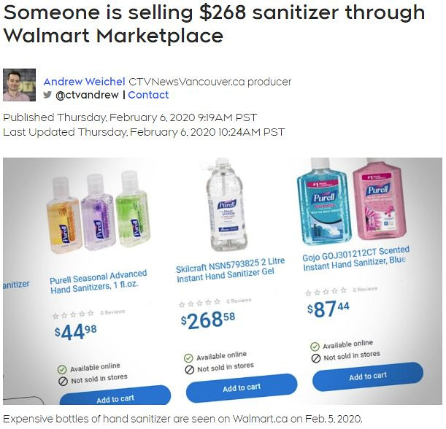Click Not sold in stores icon for Gojo
Image resolution: width=446 pixels, height=429 pixels.
tap(315, 358)
